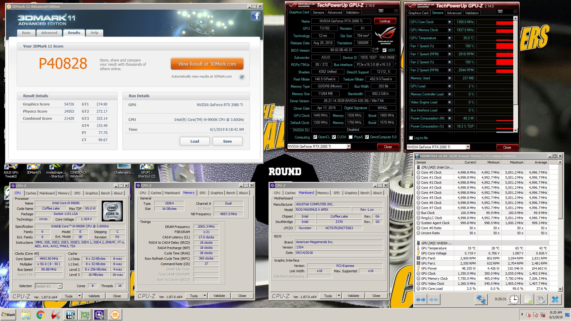Open the SPD tab in CPU-Z Memory window
This screenshot has height=321, width=571.
point(203,193)
